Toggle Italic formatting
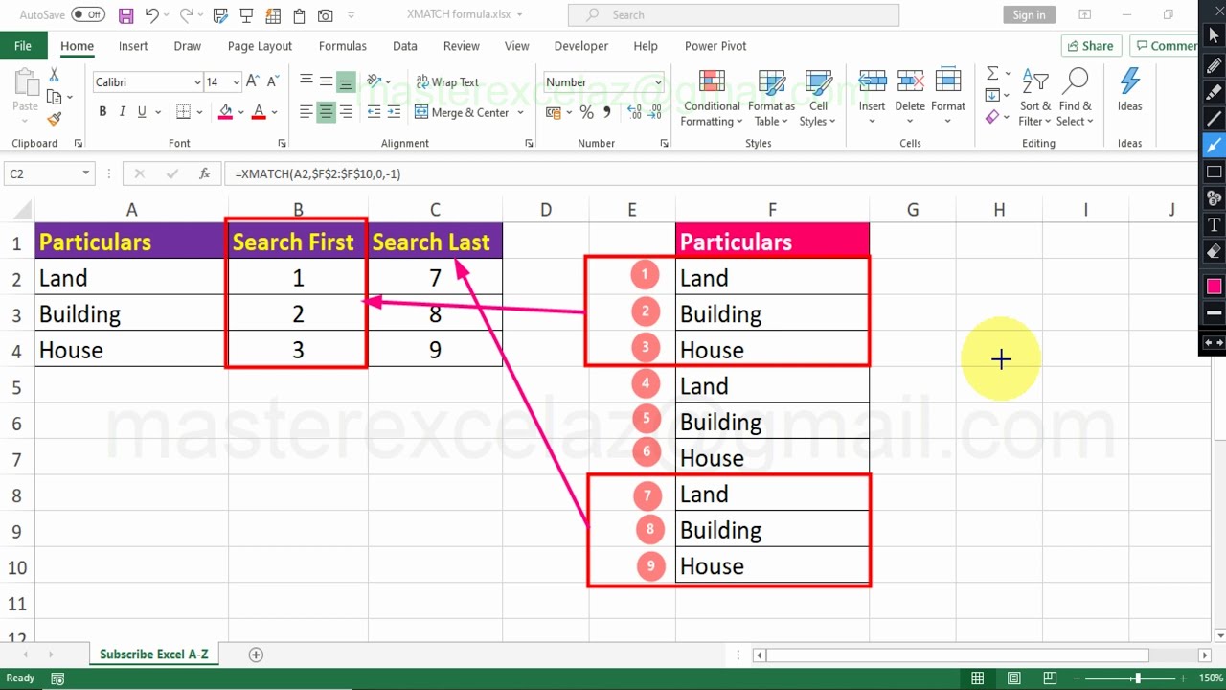The height and width of the screenshot is (690, 1226). [123, 112]
